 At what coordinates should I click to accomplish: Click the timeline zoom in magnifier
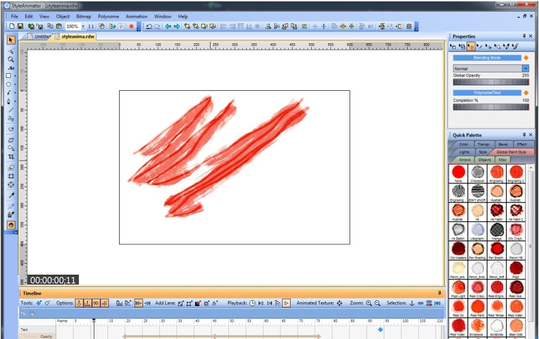point(369,303)
